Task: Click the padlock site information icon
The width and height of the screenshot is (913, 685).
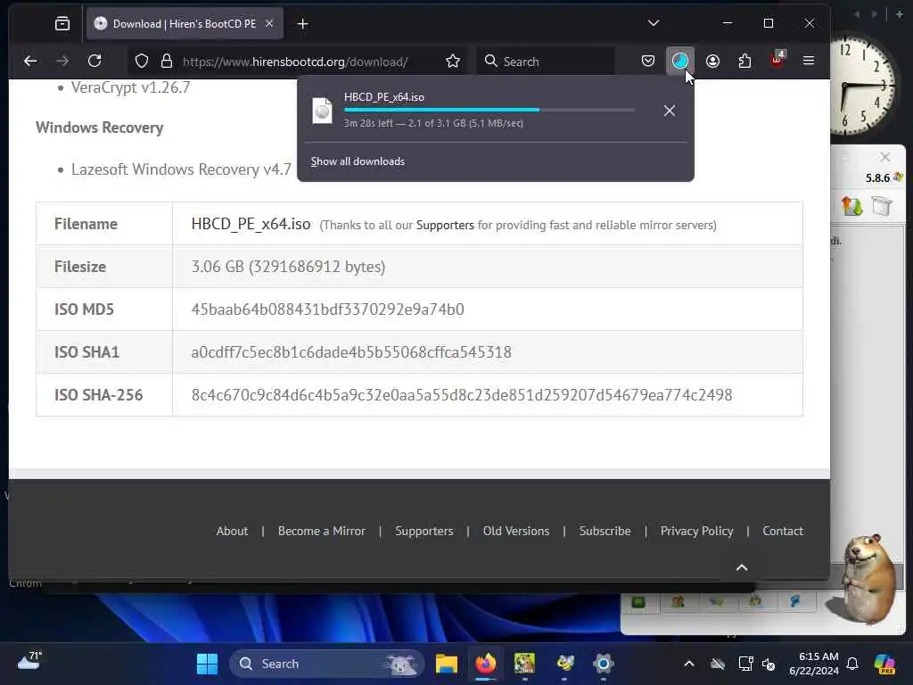Action: point(167,62)
